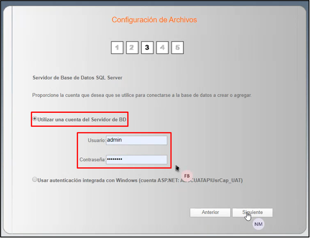Click step 2 box in wizard
The image size is (310, 238).
[132, 47]
